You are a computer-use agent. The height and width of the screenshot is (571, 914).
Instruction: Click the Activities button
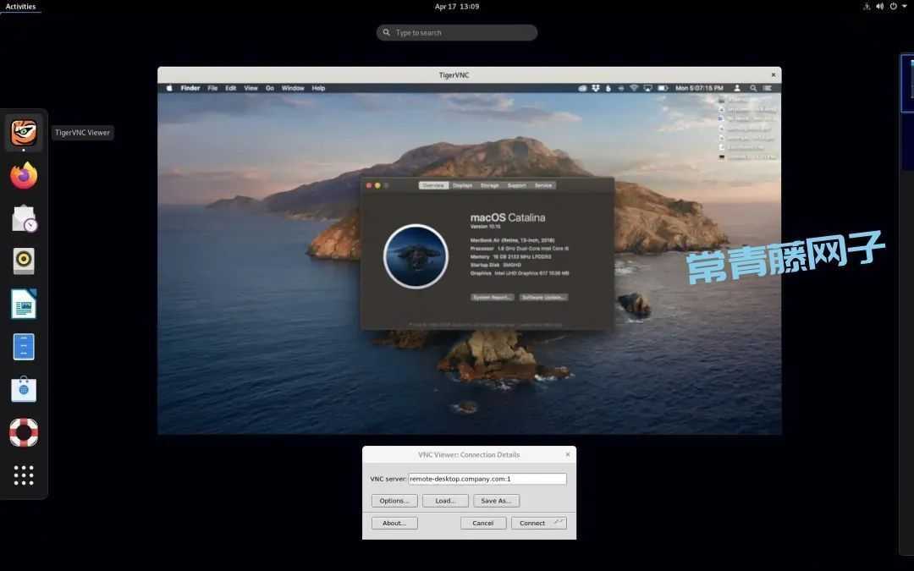tap(20, 7)
